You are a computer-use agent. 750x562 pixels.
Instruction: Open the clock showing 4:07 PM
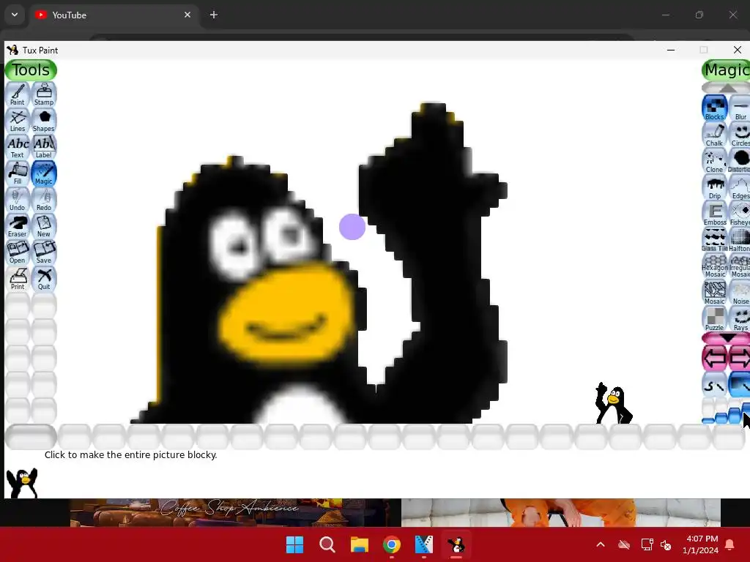pos(700,544)
